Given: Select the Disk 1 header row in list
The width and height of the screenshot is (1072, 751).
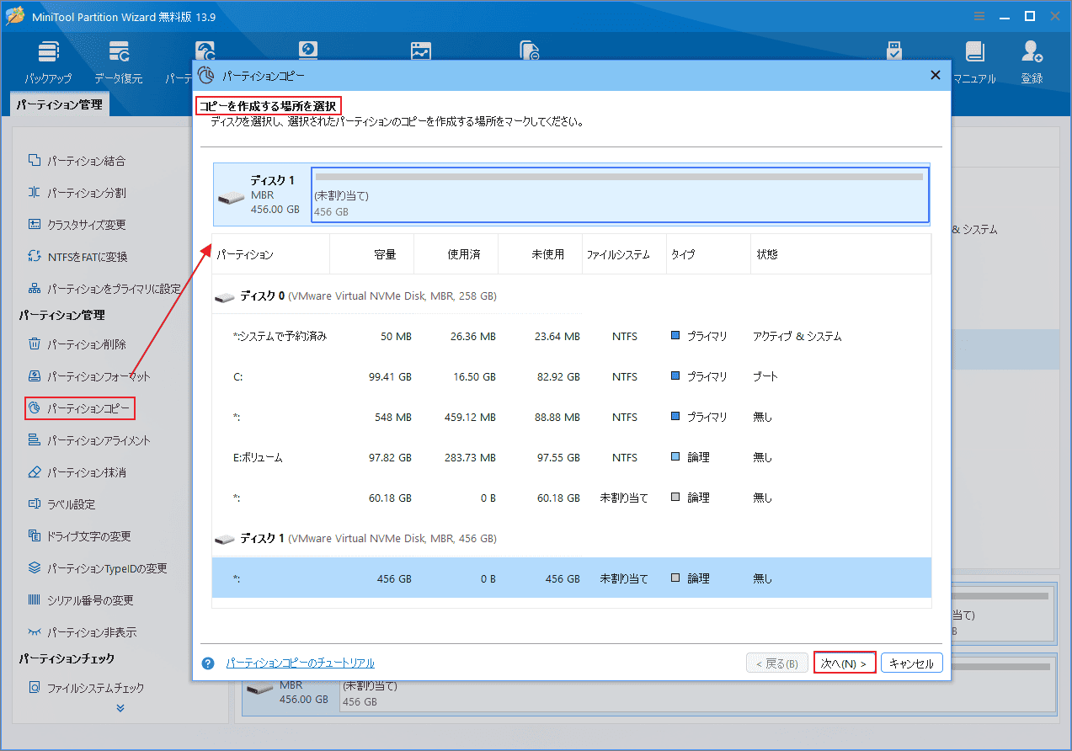Looking at the screenshot, I should pyautogui.click(x=572, y=538).
